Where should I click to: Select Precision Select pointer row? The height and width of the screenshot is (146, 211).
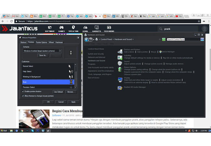(48, 87)
